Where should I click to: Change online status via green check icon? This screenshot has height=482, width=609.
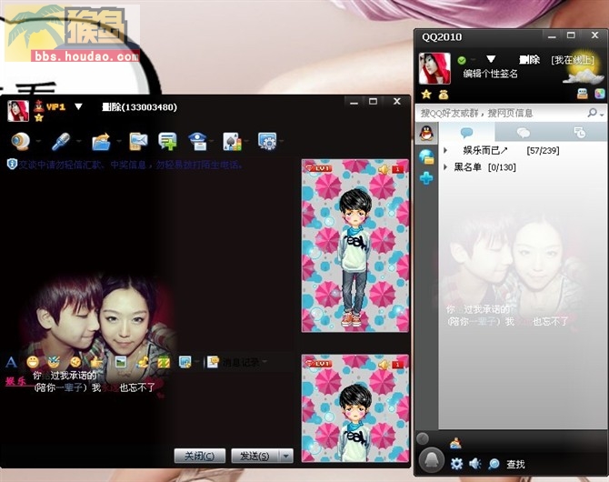[x=462, y=60]
